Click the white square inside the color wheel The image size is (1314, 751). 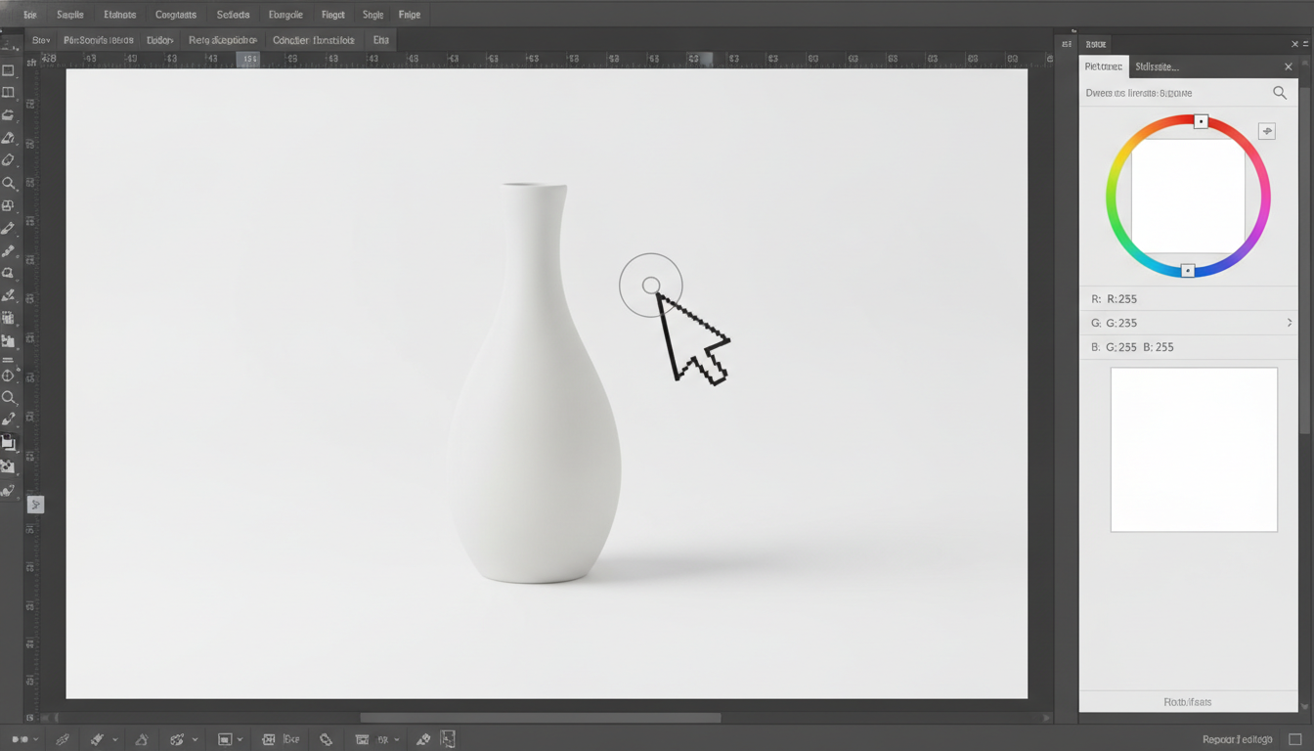pos(1188,196)
